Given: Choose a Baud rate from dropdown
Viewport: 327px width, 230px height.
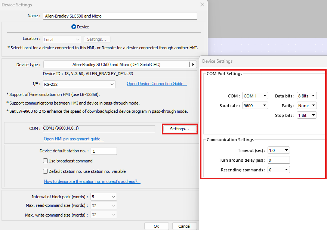Looking at the screenshot, I should pyautogui.click(x=255, y=105).
